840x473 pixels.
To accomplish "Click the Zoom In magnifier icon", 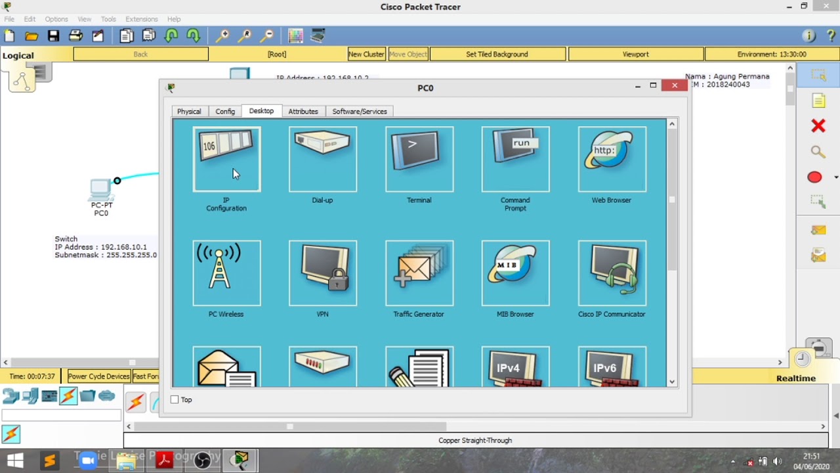I will pos(223,35).
